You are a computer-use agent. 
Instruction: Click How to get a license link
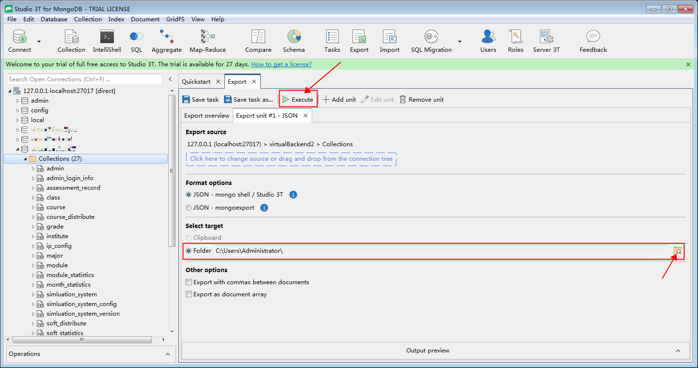pyautogui.click(x=281, y=64)
